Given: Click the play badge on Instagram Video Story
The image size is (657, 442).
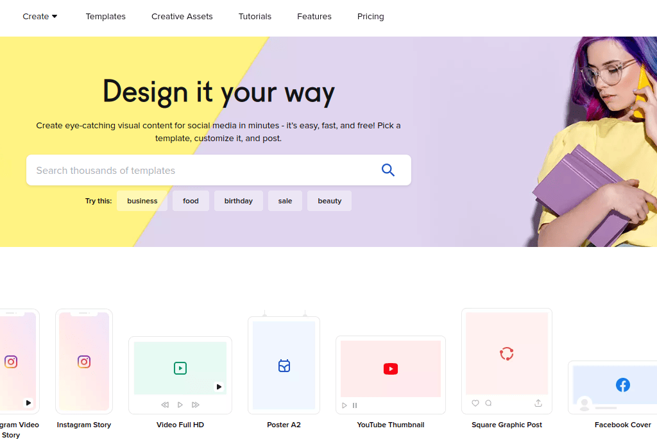Looking at the screenshot, I should (28, 403).
